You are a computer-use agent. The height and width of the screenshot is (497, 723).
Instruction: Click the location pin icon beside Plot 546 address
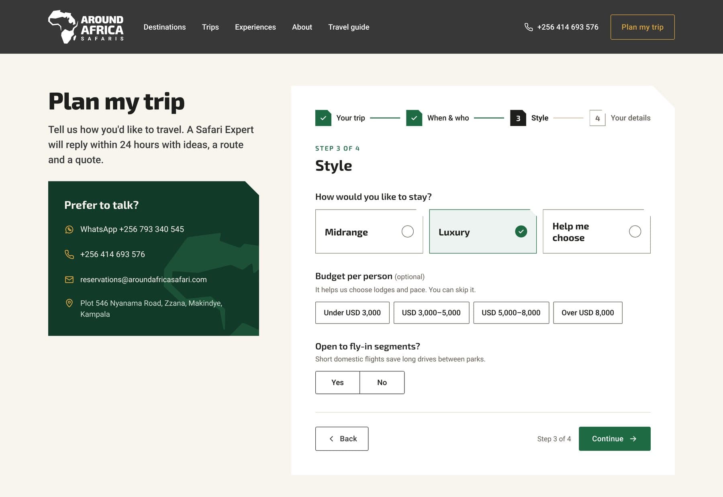69,303
